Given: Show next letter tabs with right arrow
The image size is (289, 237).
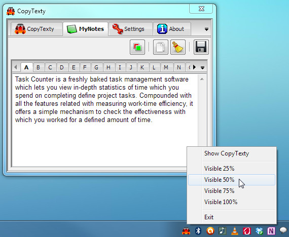Looking at the screenshot, I should click(x=194, y=67).
